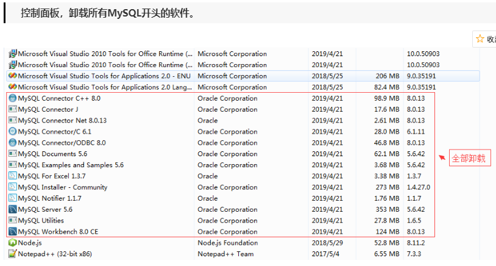Select the MySQL Connector Net 8.0.13 entry

pyautogui.click(x=62, y=120)
